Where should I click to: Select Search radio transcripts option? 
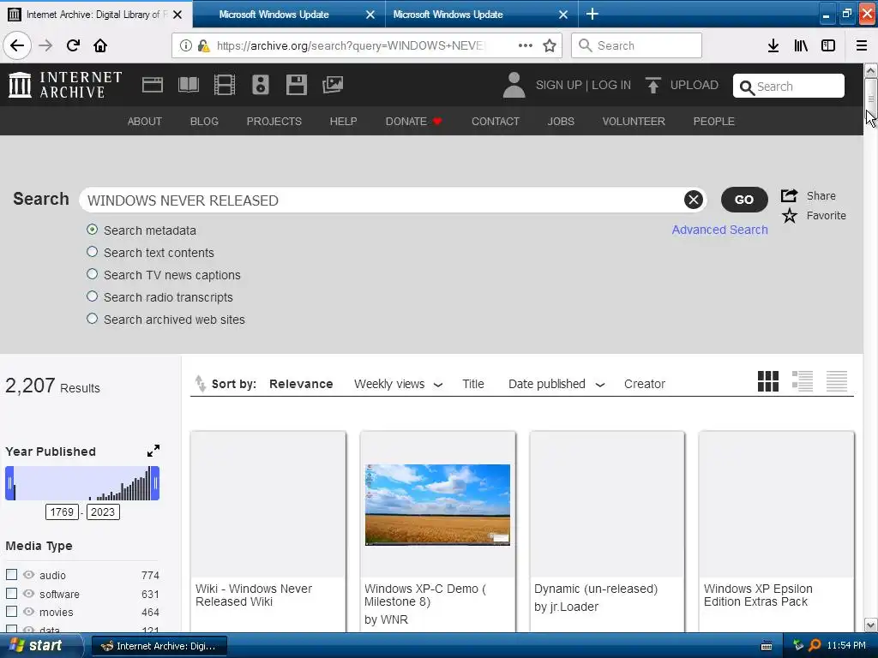pyautogui.click(x=93, y=296)
